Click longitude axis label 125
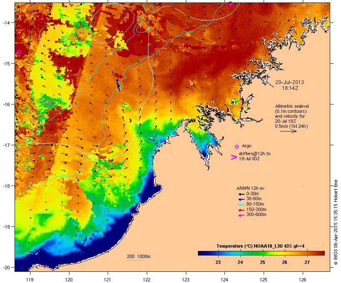The height and width of the screenshot is (283, 341). coord(264,280)
